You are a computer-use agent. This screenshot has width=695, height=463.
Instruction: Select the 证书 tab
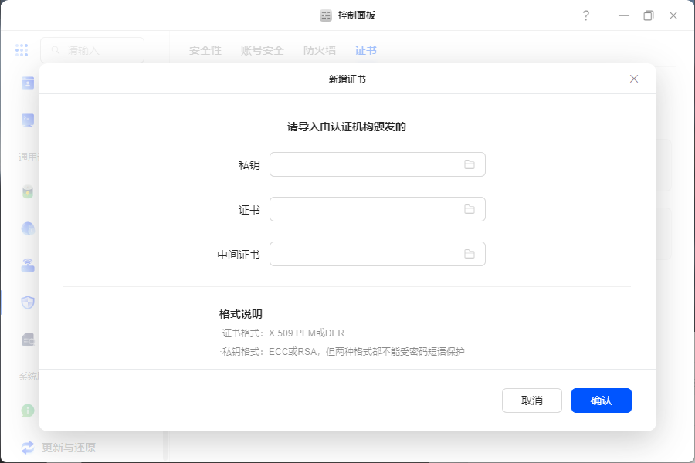pyautogui.click(x=366, y=50)
